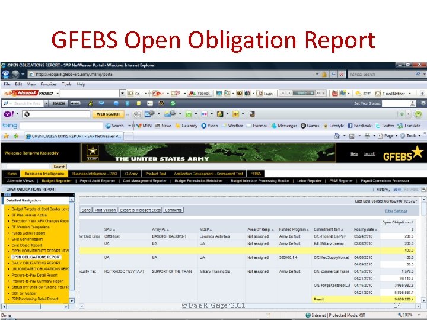Open recent pages dropdown beside forward button
The height and width of the screenshot is (320, 427).
click(x=23, y=74)
